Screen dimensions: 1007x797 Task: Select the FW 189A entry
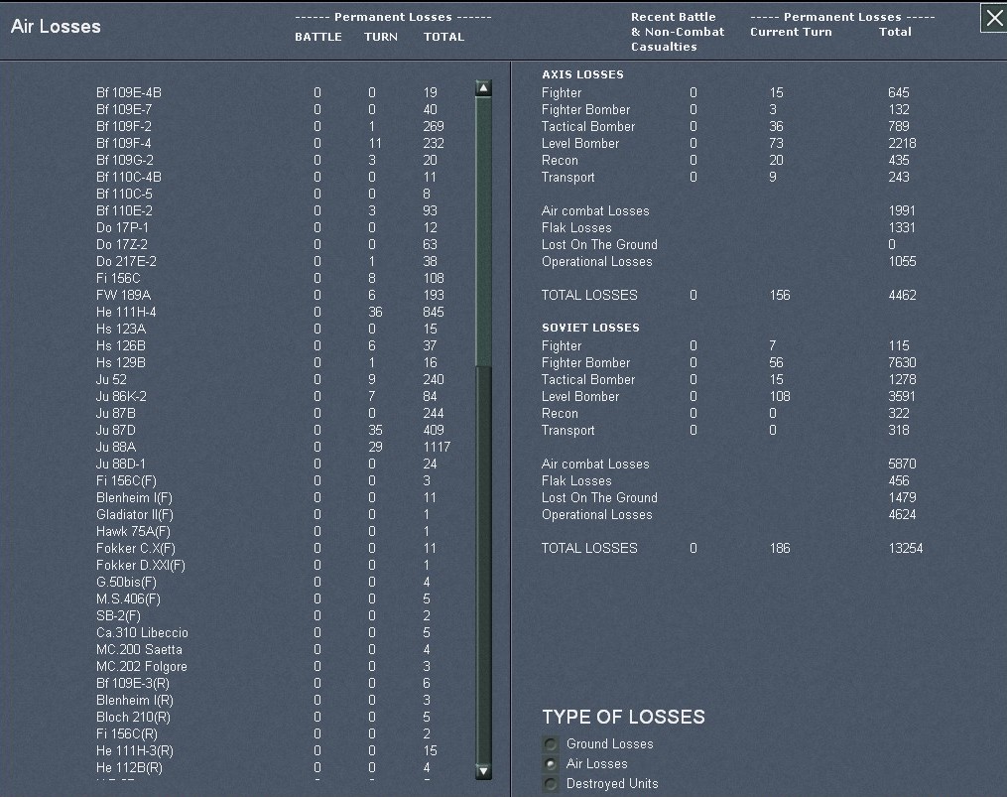(123, 296)
